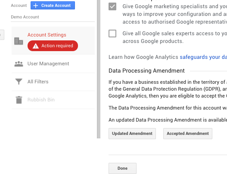Screen dimensions: 227x174
Task: Click the Rubbish Bin trash icon
Action: click(19, 100)
